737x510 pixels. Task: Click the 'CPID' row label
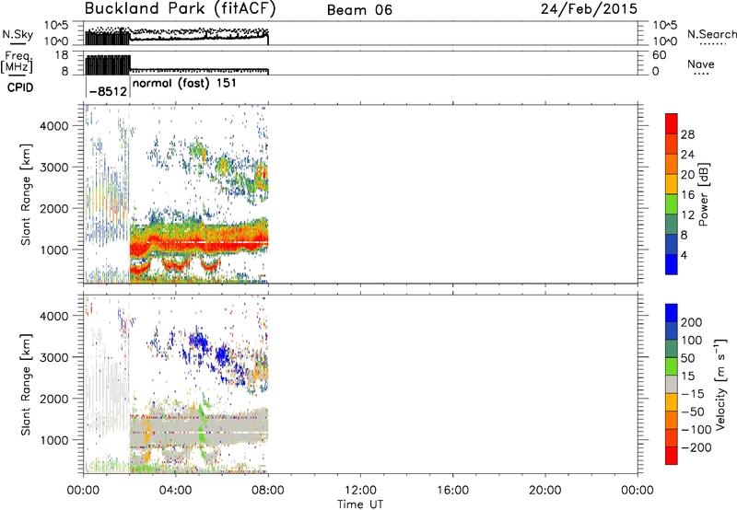coord(20,87)
